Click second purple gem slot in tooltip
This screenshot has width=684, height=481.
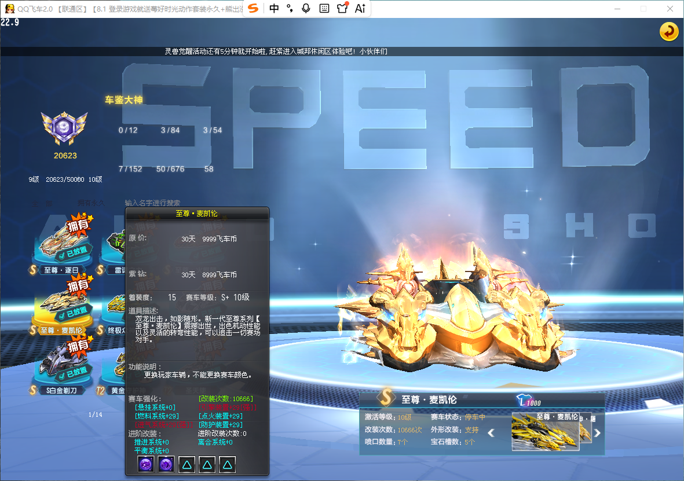pyautogui.click(x=166, y=464)
